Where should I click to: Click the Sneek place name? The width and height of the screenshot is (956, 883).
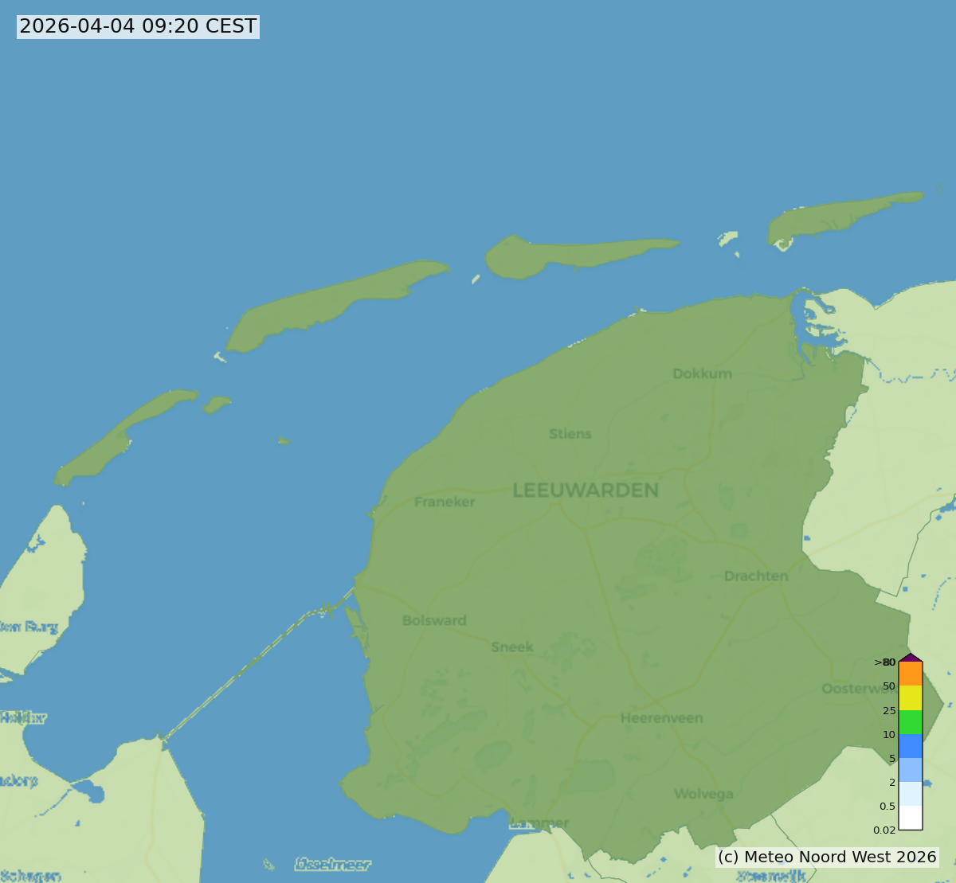pyautogui.click(x=511, y=647)
